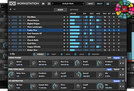Viewport: 134px width, 91px height.
Task: Toggle Ping Pong Delay bypass button
Action: pyautogui.click(x=117, y=69)
